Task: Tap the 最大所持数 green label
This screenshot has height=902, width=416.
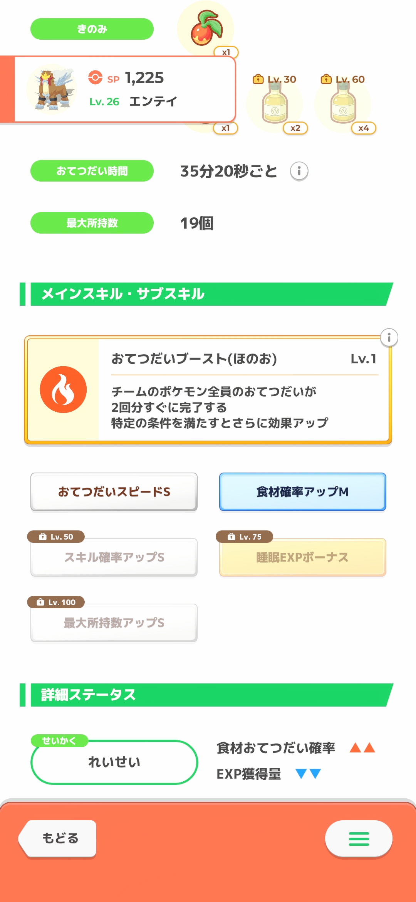Action: point(92,223)
